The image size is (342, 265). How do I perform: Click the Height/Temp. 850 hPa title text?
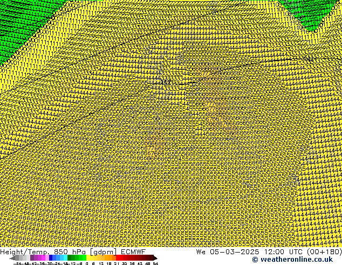tap(43, 252)
